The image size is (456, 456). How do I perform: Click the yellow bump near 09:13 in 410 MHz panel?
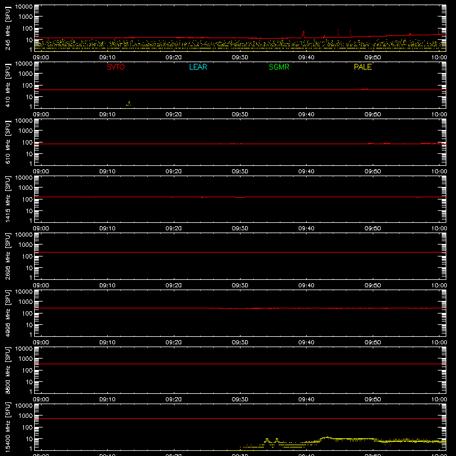point(129,104)
